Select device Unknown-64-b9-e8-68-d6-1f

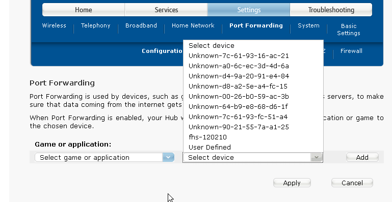tap(253, 107)
